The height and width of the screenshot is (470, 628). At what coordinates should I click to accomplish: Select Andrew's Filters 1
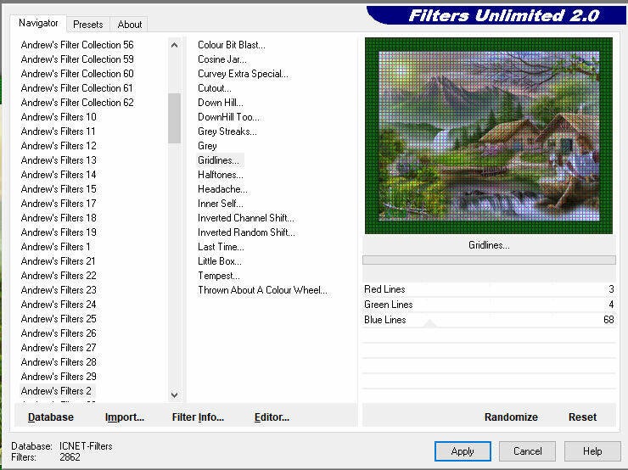(x=56, y=247)
